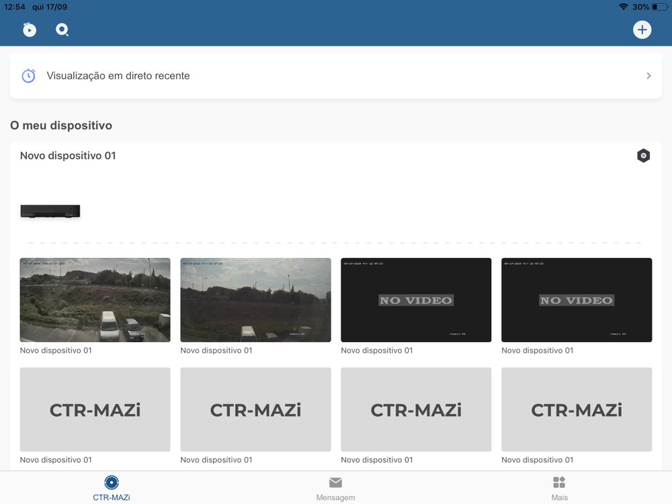672x504 pixels.
Task: Tap the Wi-Fi status icon
Action: point(624,7)
